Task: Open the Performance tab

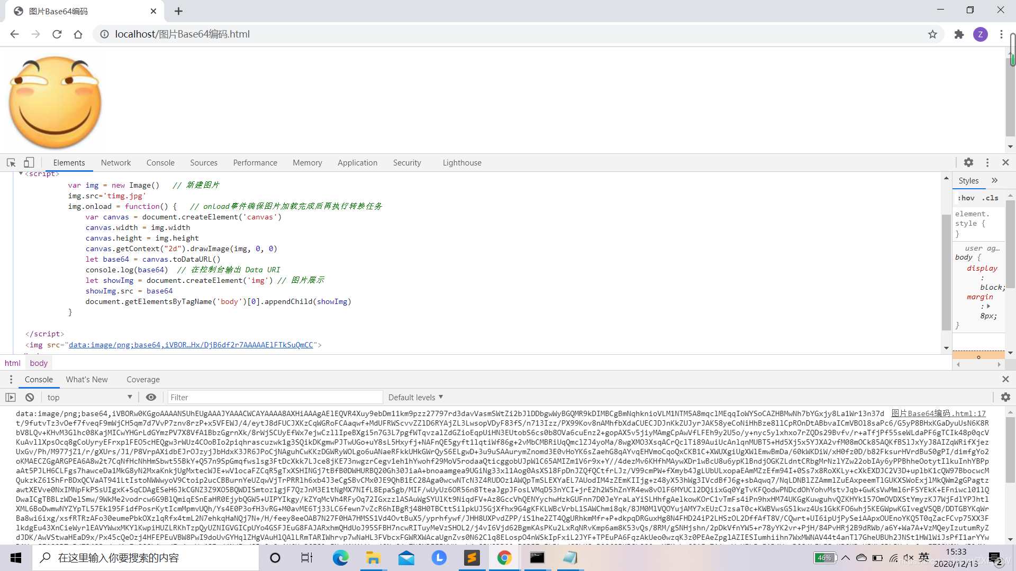Action: (x=255, y=163)
